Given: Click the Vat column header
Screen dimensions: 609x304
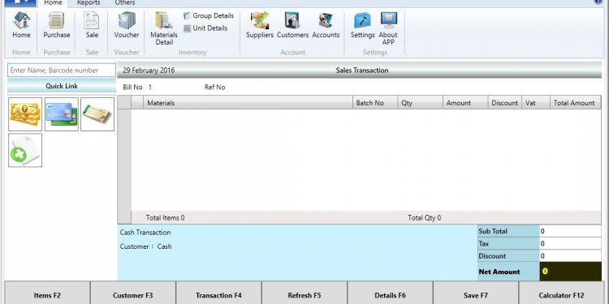Looking at the screenshot, I should pyautogui.click(x=536, y=103).
